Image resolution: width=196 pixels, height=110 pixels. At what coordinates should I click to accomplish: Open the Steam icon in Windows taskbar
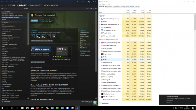pos(77,107)
